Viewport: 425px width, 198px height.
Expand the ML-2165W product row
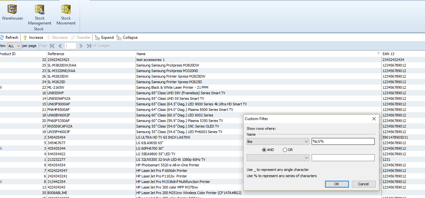pos(1,87)
